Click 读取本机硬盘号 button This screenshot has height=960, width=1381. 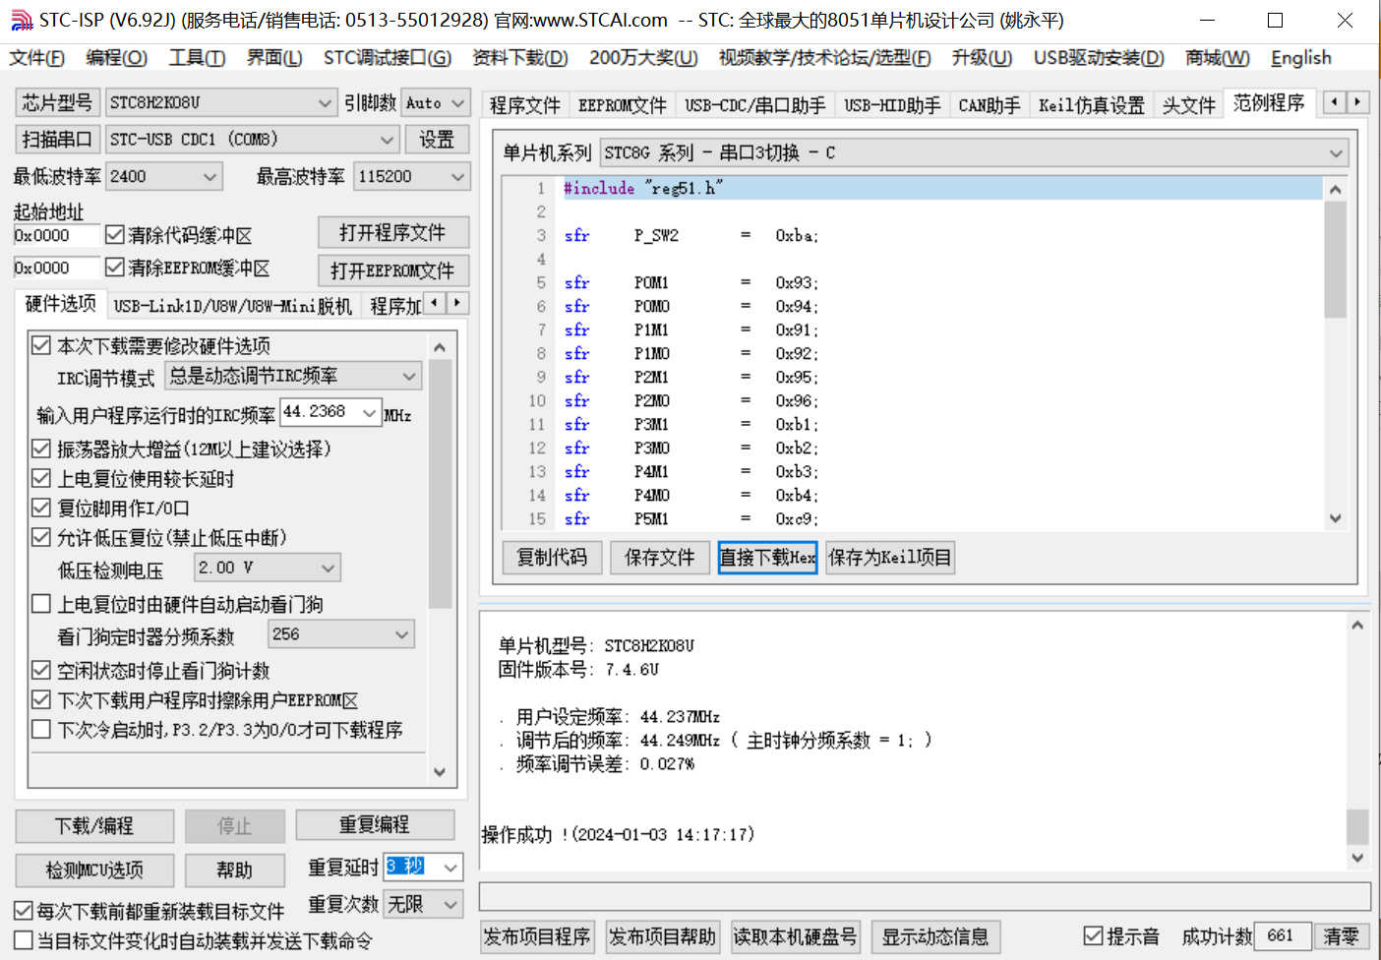(x=795, y=936)
